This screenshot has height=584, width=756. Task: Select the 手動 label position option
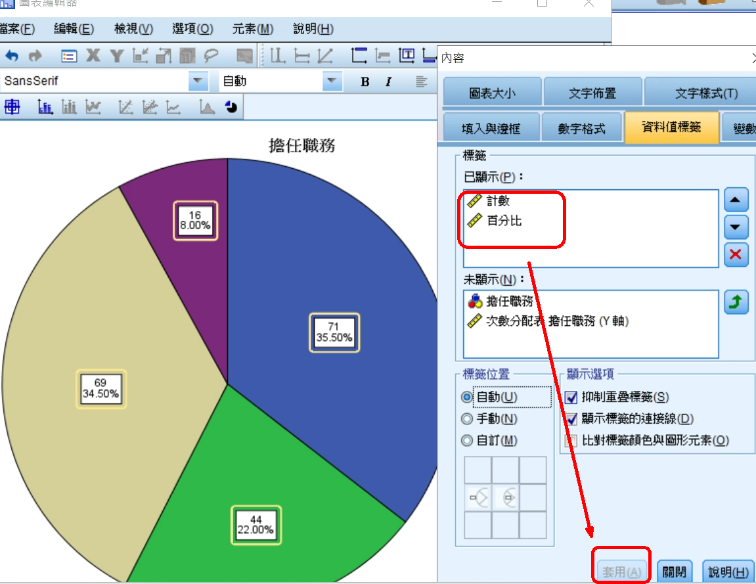(x=467, y=419)
